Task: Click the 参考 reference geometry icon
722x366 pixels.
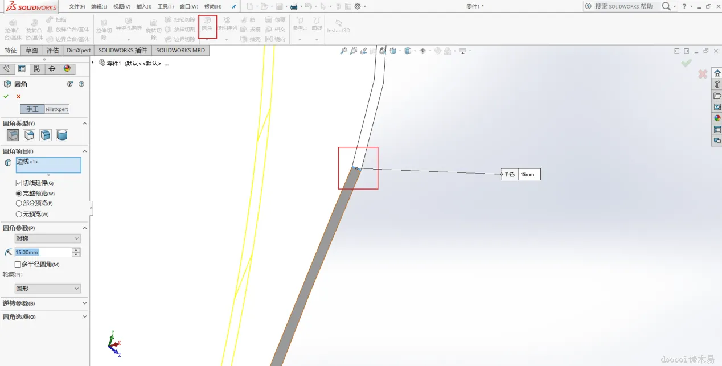Action: (x=300, y=23)
